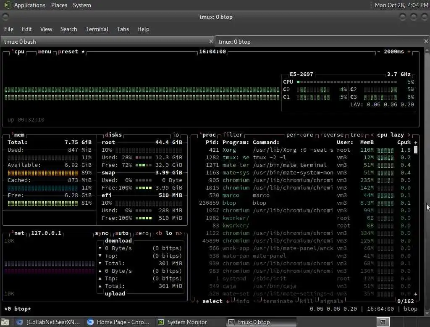Screen dimensions: 430x327
Task: Click the terminal window vertical scrollbar
Action: [427, 181]
